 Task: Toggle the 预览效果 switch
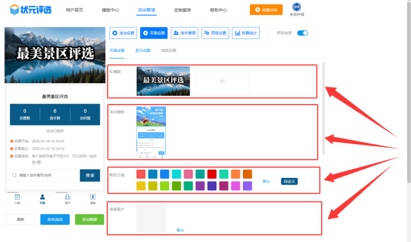(302, 33)
